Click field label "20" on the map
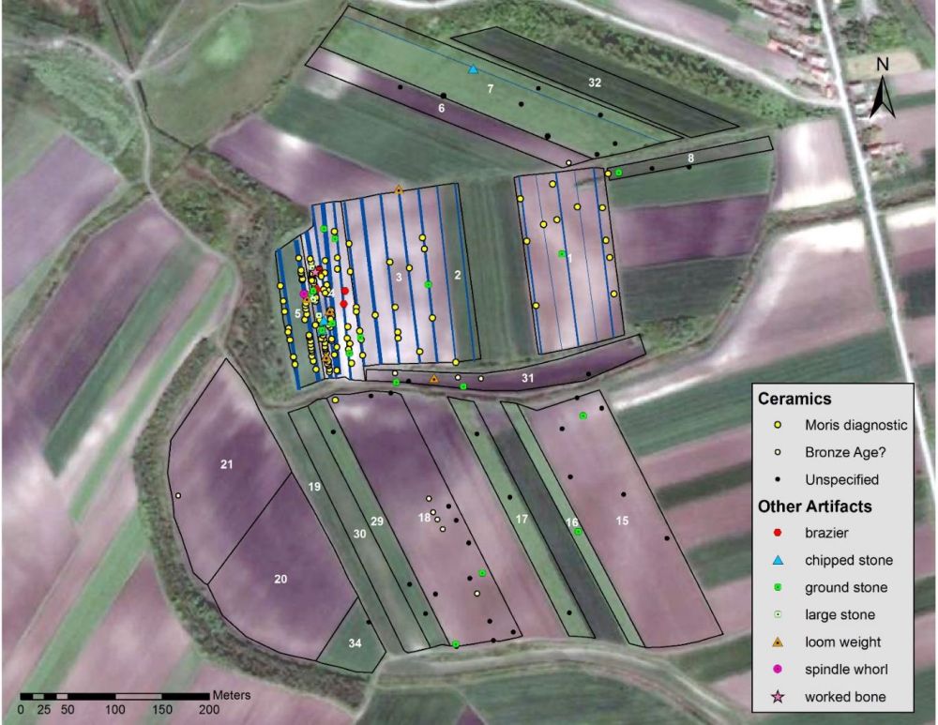This screenshot has width=938, height=725. 280,579
